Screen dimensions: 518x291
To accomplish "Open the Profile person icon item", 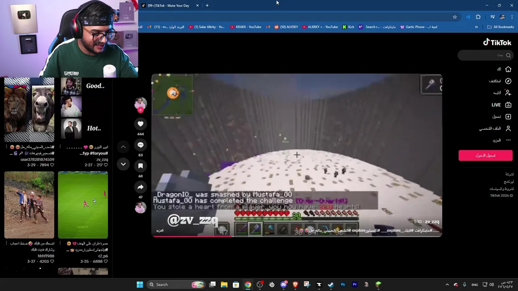I will [x=508, y=129].
